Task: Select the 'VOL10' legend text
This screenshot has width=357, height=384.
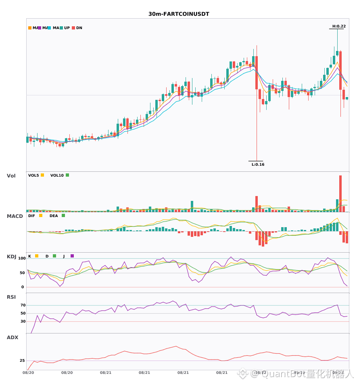Action: coord(57,175)
